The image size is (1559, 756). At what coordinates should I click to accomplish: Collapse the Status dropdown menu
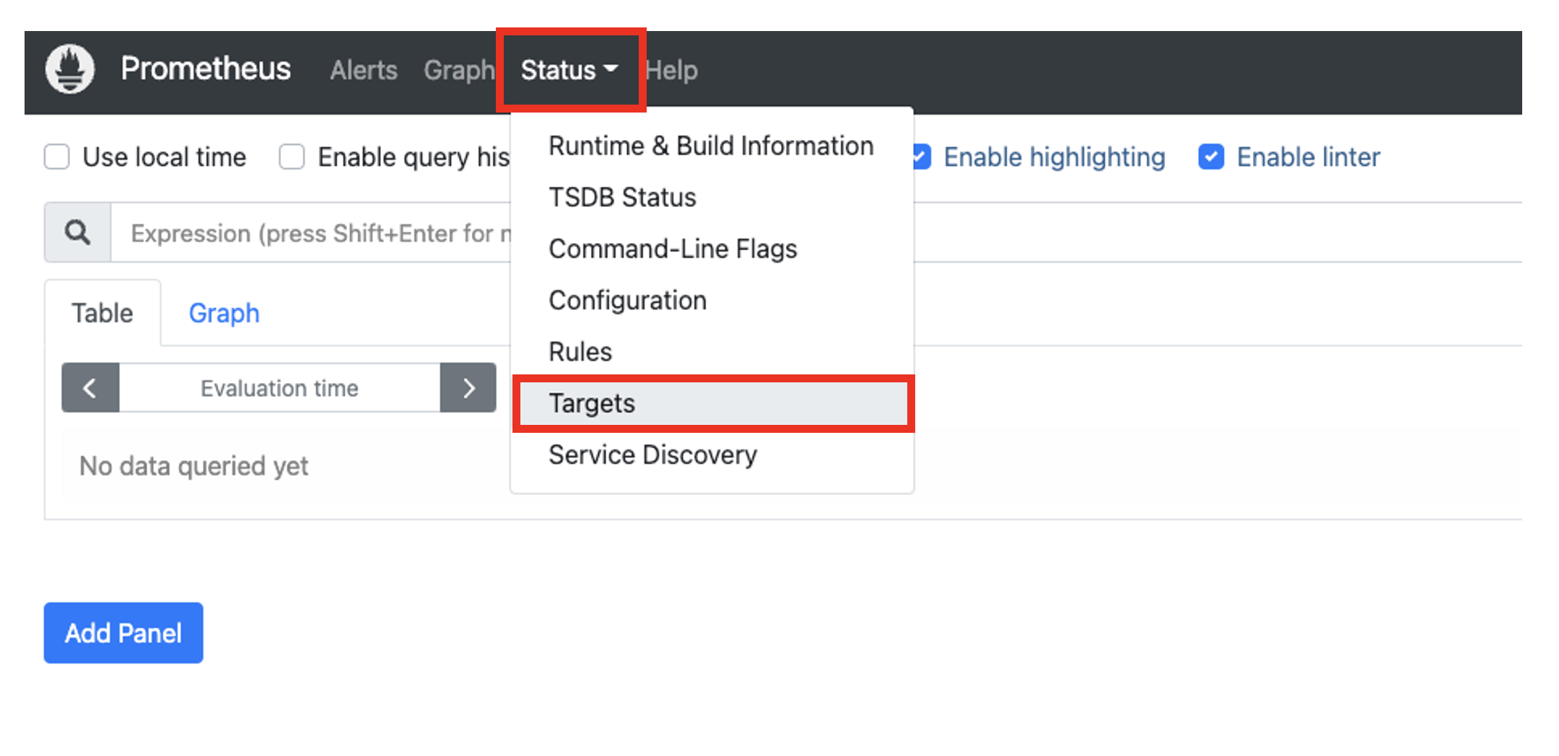click(x=569, y=70)
